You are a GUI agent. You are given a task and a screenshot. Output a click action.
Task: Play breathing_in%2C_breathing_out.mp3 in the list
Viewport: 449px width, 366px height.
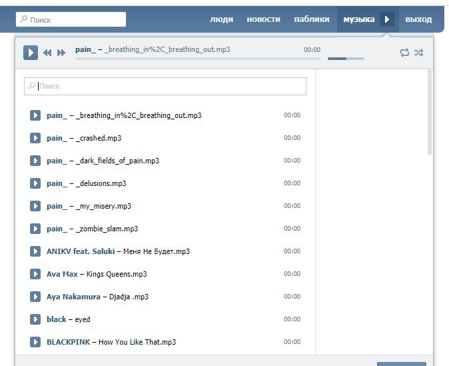tap(35, 115)
